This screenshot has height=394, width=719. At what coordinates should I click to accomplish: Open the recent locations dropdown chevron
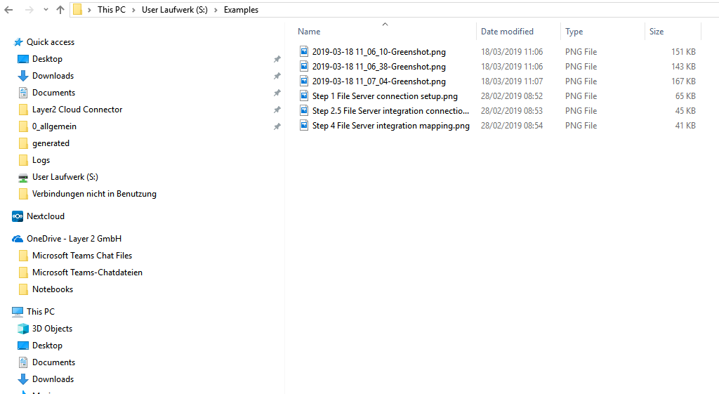click(45, 10)
